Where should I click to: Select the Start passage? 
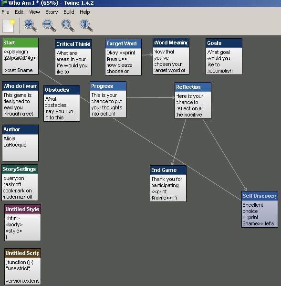20,56
